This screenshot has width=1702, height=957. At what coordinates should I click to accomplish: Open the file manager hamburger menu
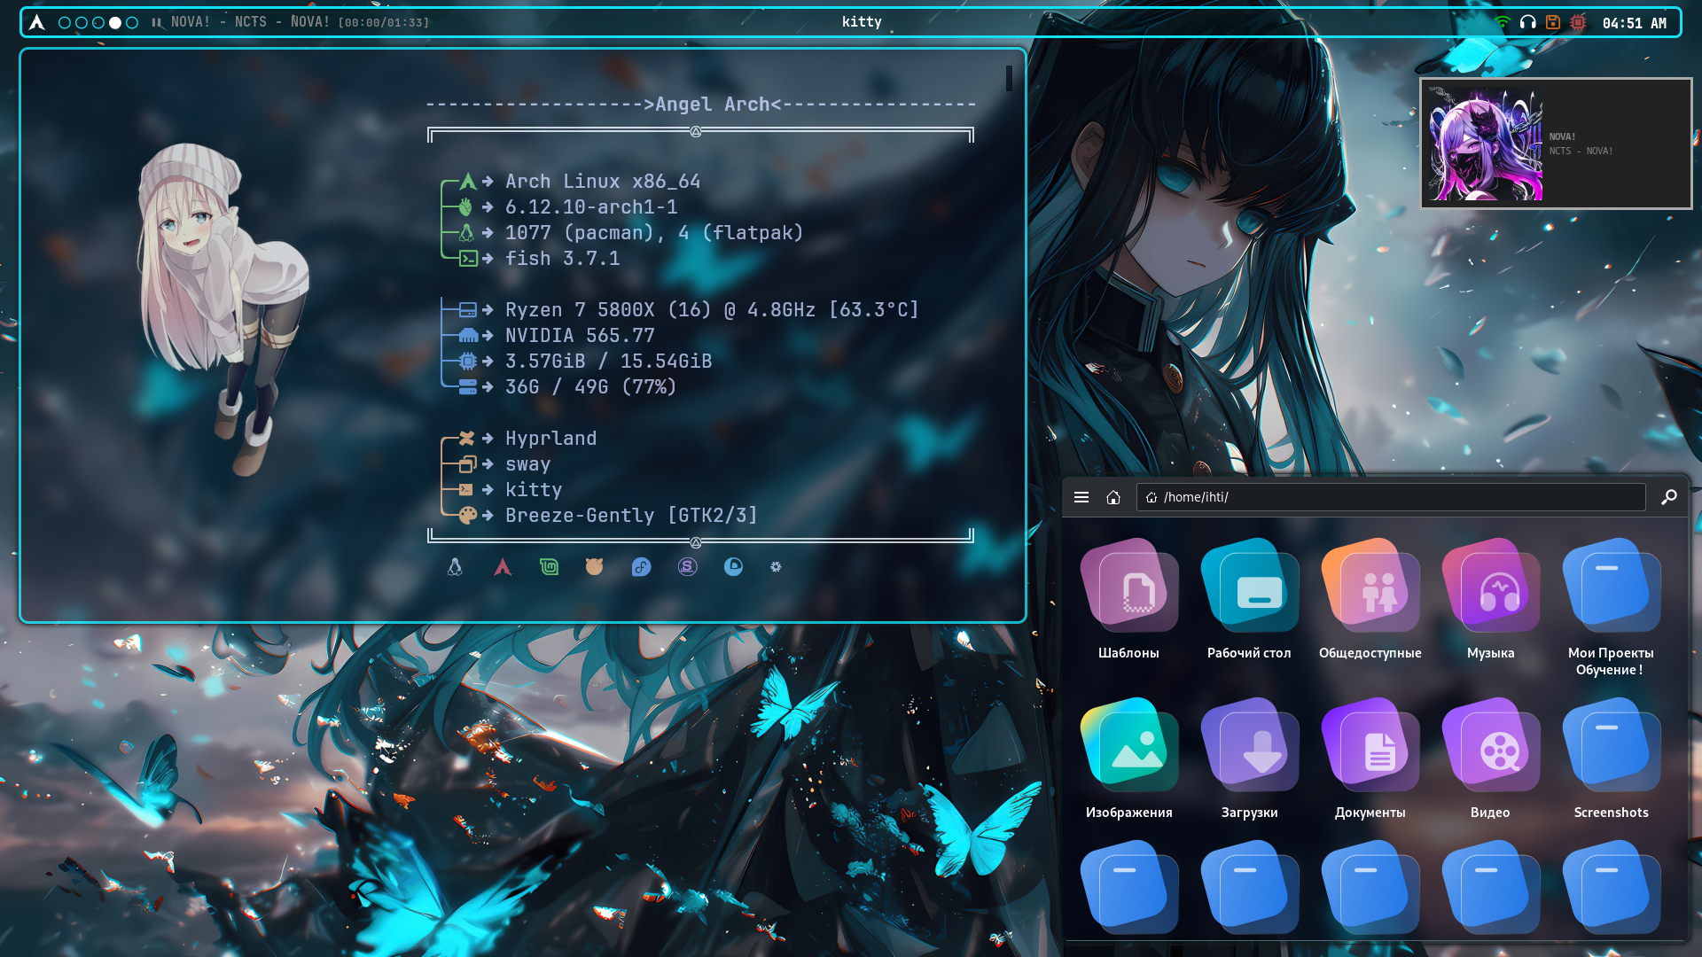pos(1081,497)
